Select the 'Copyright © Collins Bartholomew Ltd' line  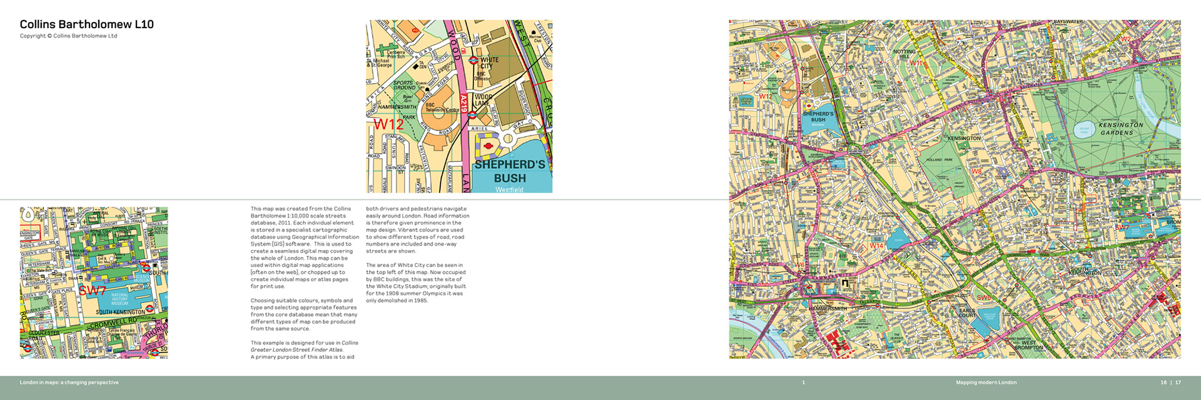[x=69, y=36]
